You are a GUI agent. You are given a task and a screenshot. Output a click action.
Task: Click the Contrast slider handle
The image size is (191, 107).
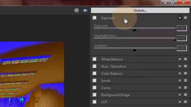coord(135,50)
